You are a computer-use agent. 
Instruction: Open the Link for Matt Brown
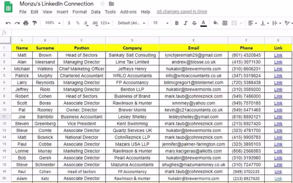pos(278,55)
